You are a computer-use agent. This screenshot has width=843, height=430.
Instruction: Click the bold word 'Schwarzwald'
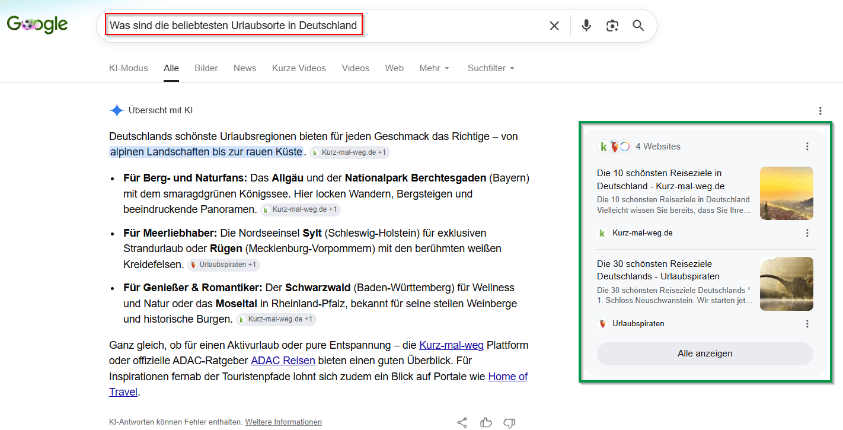click(318, 288)
